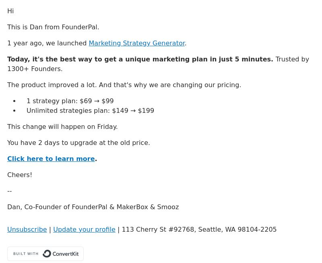Click the bold 'Today, it's the best way' sentence
The width and height of the screenshot is (322, 263).
[x=140, y=59]
